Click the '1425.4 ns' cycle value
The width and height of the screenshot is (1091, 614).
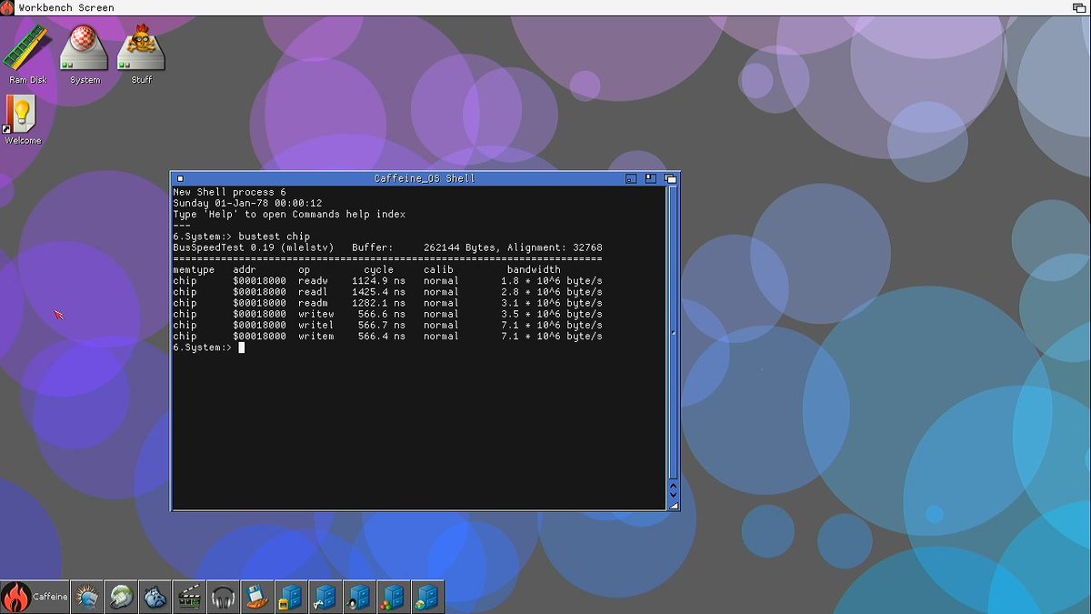coord(379,292)
